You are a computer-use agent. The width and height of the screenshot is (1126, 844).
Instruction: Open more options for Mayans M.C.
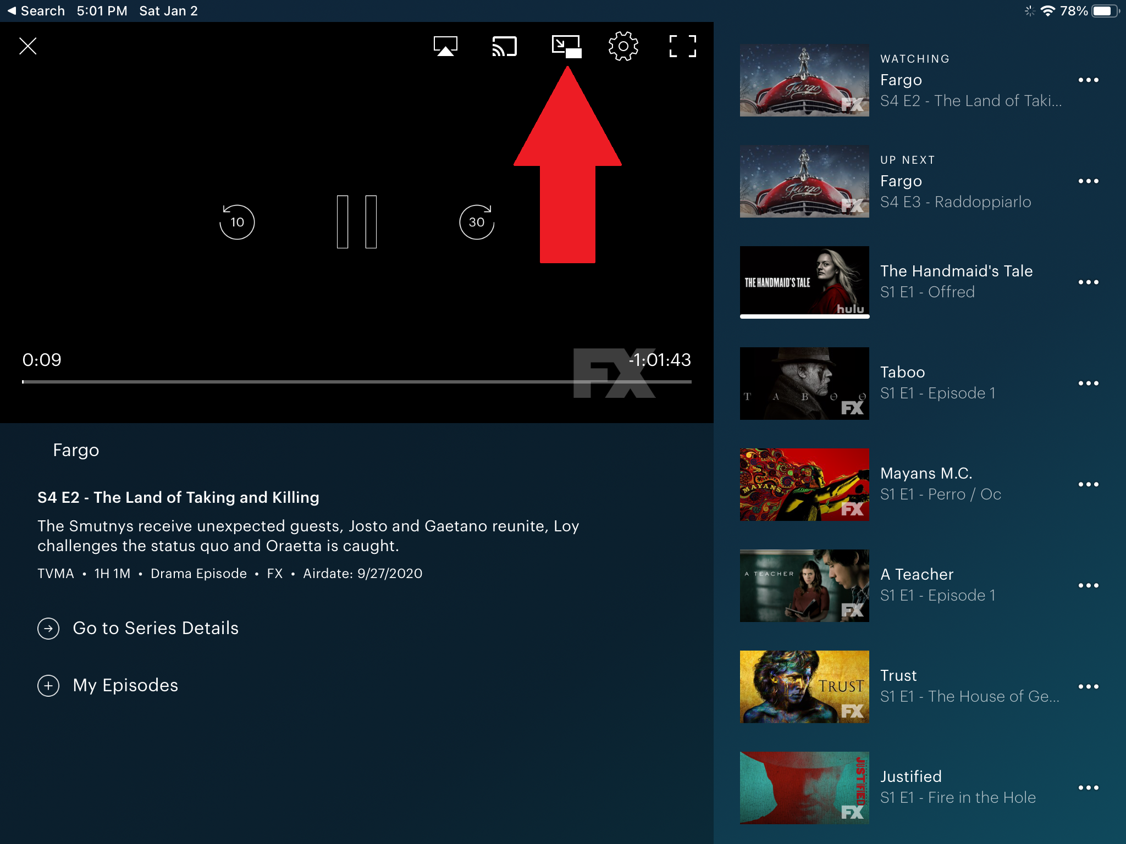[1088, 485]
